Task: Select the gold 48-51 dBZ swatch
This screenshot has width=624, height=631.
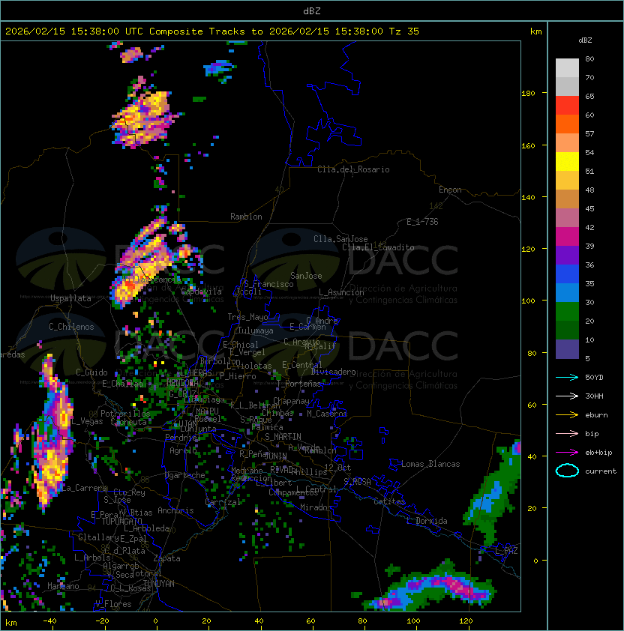Action: (567, 181)
